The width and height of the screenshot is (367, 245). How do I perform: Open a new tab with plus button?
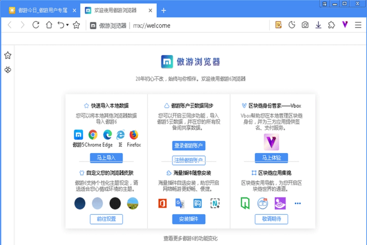[163, 11]
